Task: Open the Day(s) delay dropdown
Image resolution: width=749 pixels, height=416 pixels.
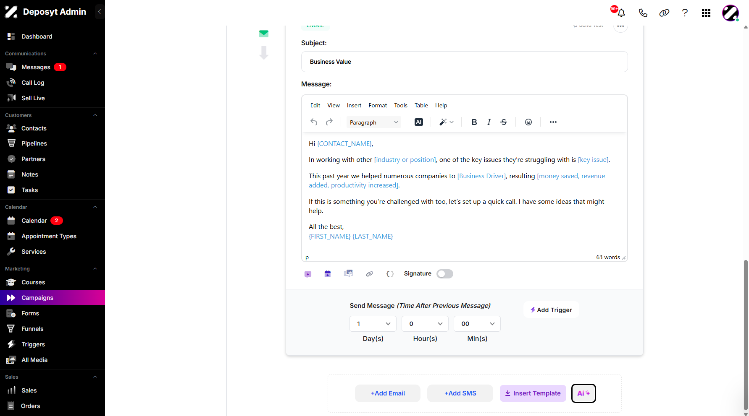Action: point(373,324)
